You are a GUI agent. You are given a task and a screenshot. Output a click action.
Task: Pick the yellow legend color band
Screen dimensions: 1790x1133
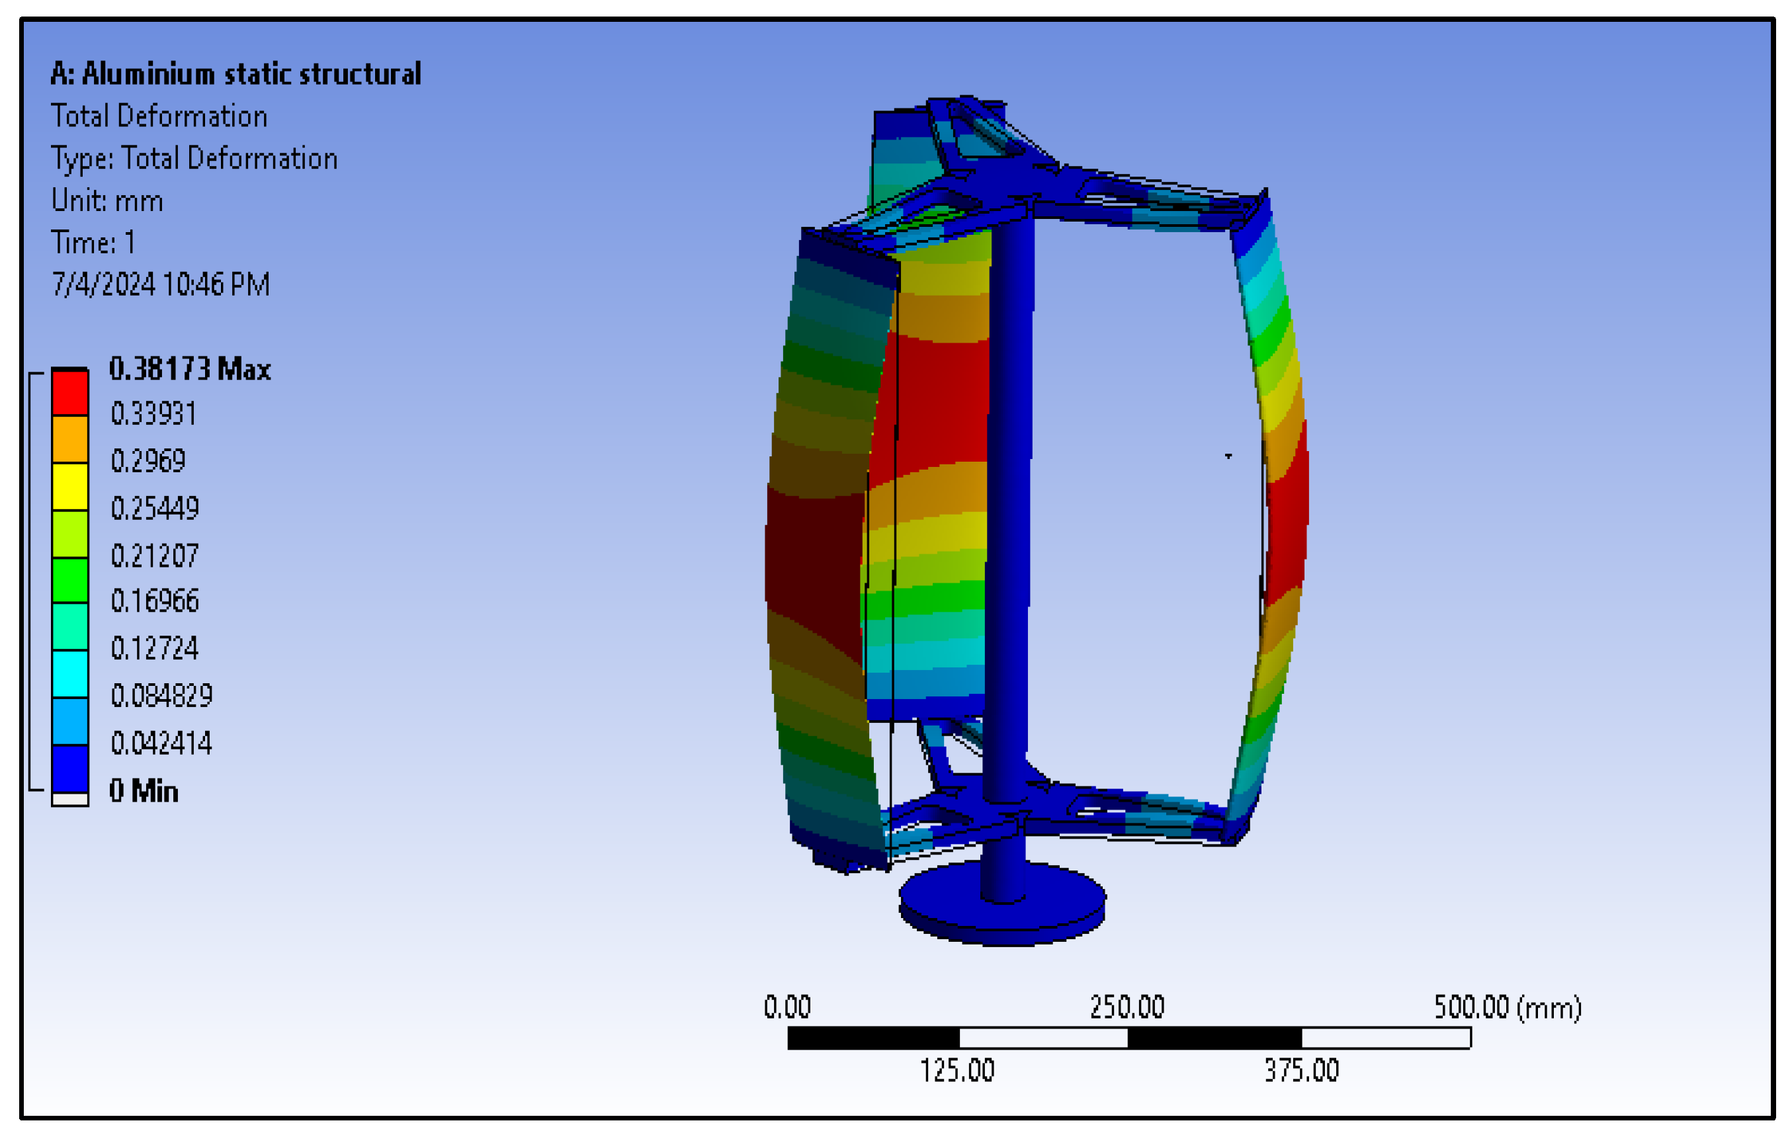point(70,486)
